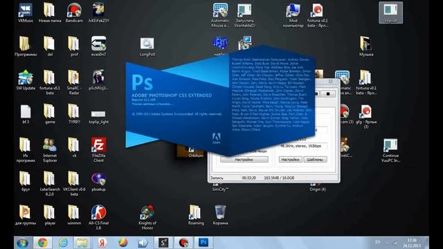Open Internet Explorer from the taskbar
Image resolution: width=443 pixels, height=249 pixels.
pyautogui.click(x=63, y=243)
